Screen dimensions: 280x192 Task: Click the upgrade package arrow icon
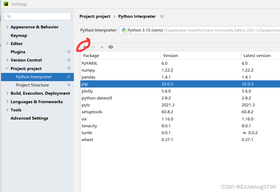pos(102,47)
